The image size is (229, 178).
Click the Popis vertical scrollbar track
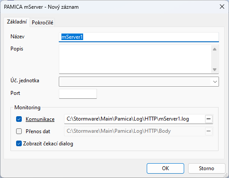pos(215,59)
